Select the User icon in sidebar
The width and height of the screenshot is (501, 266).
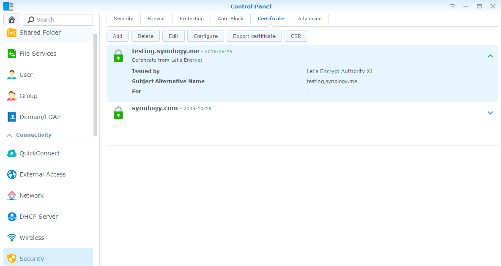(x=12, y=75)
